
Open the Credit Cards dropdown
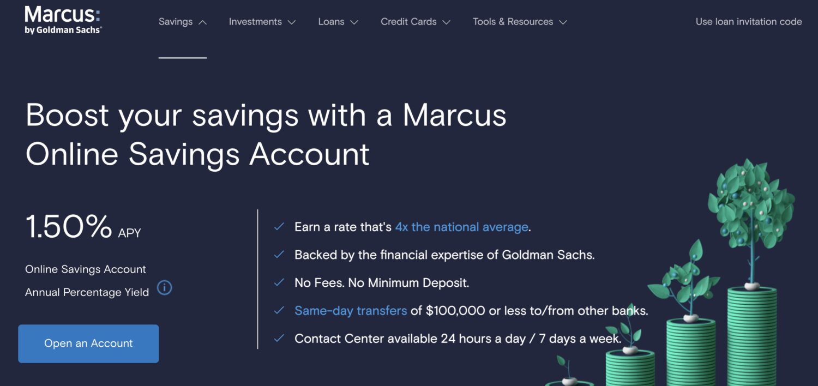click(x=447, y=22)
